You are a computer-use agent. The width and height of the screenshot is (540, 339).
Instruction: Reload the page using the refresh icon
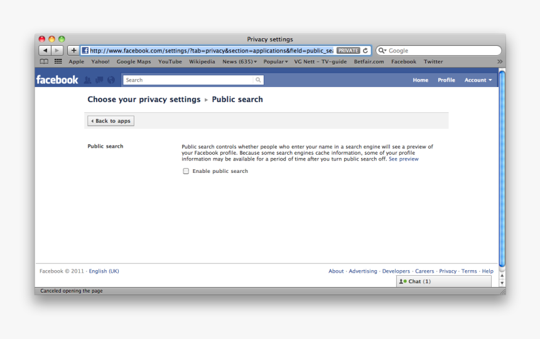365,51
